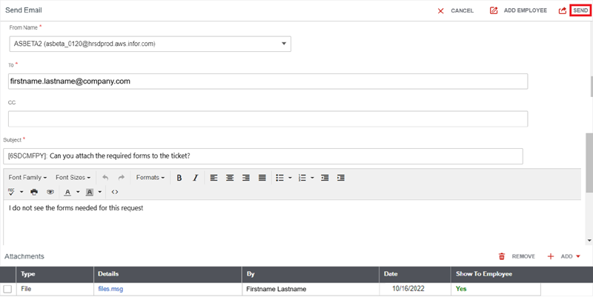This screenshot has height=297, width=593.
Task: Click the CANCEL button
Action: point(462,10)
